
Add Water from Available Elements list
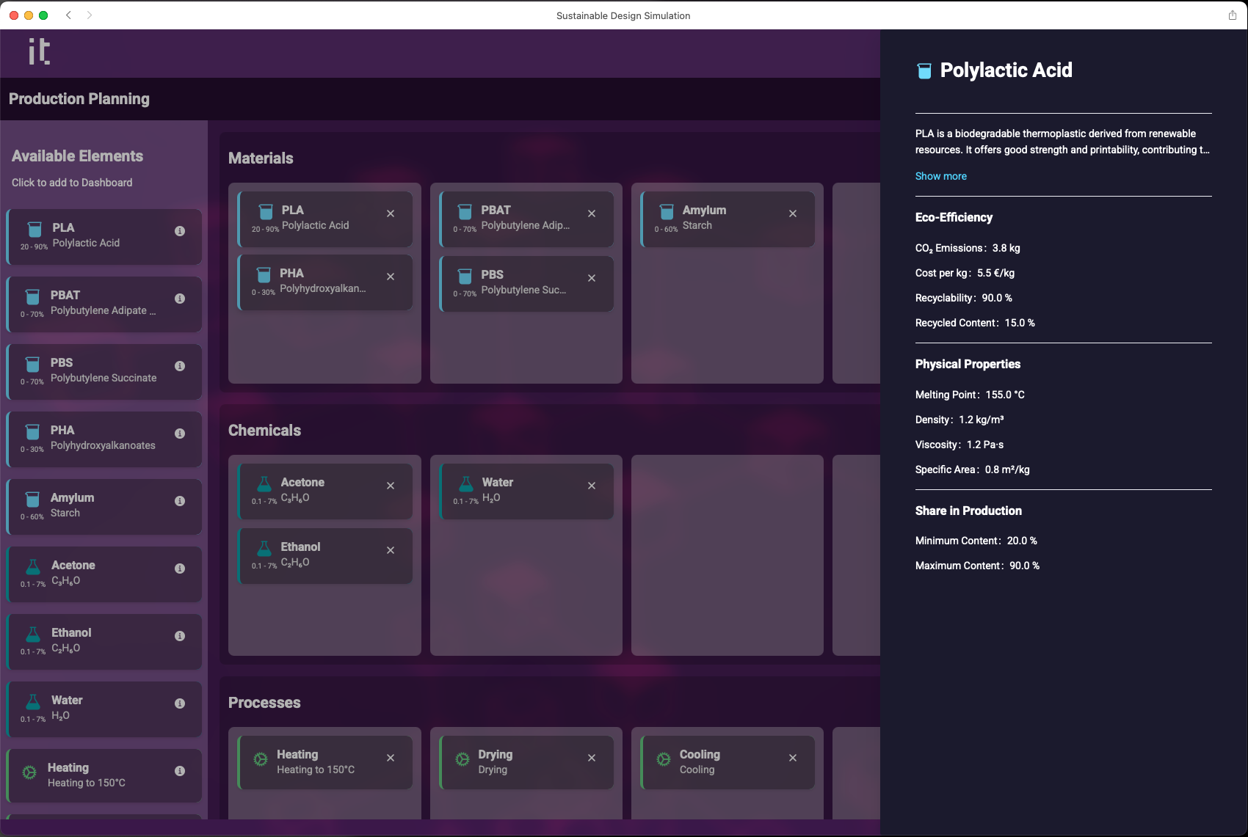coord(95,709)
